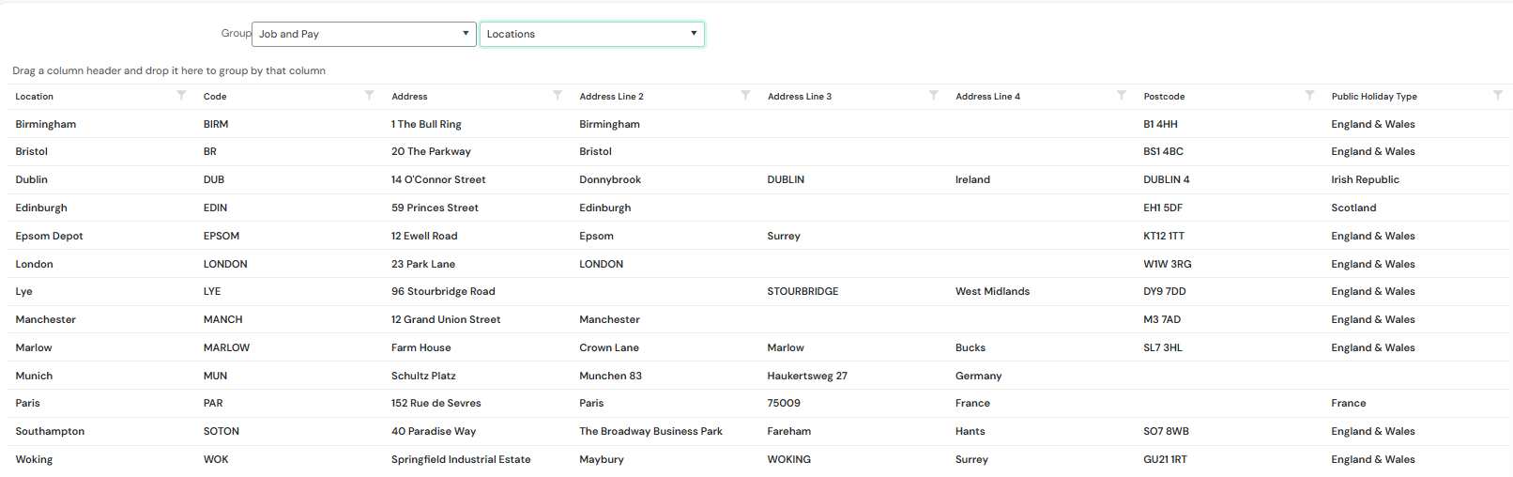Open the Job and Pay group dropdown
This screenshot has height=477, width=1513.
(x=364, y=34)
